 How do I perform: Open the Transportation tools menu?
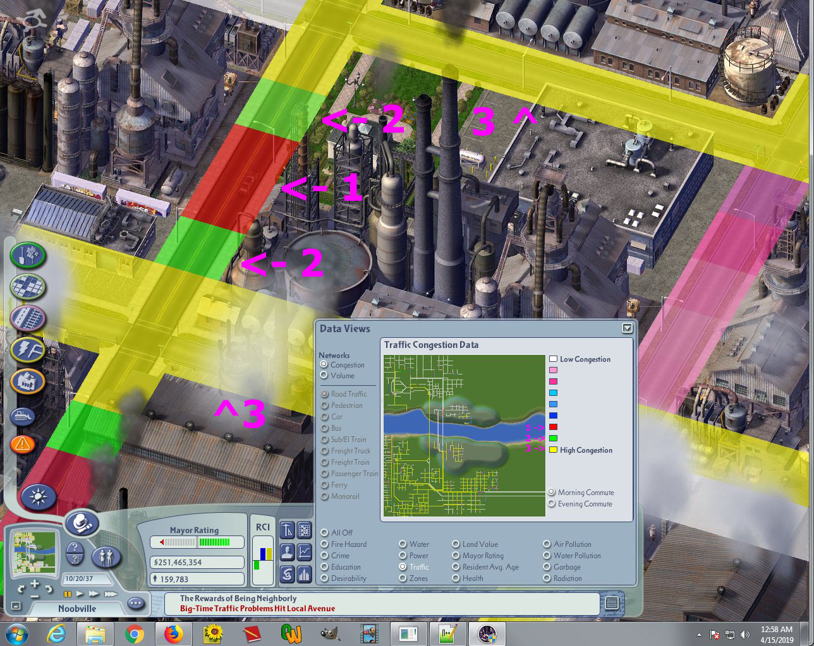coord(28,318)
